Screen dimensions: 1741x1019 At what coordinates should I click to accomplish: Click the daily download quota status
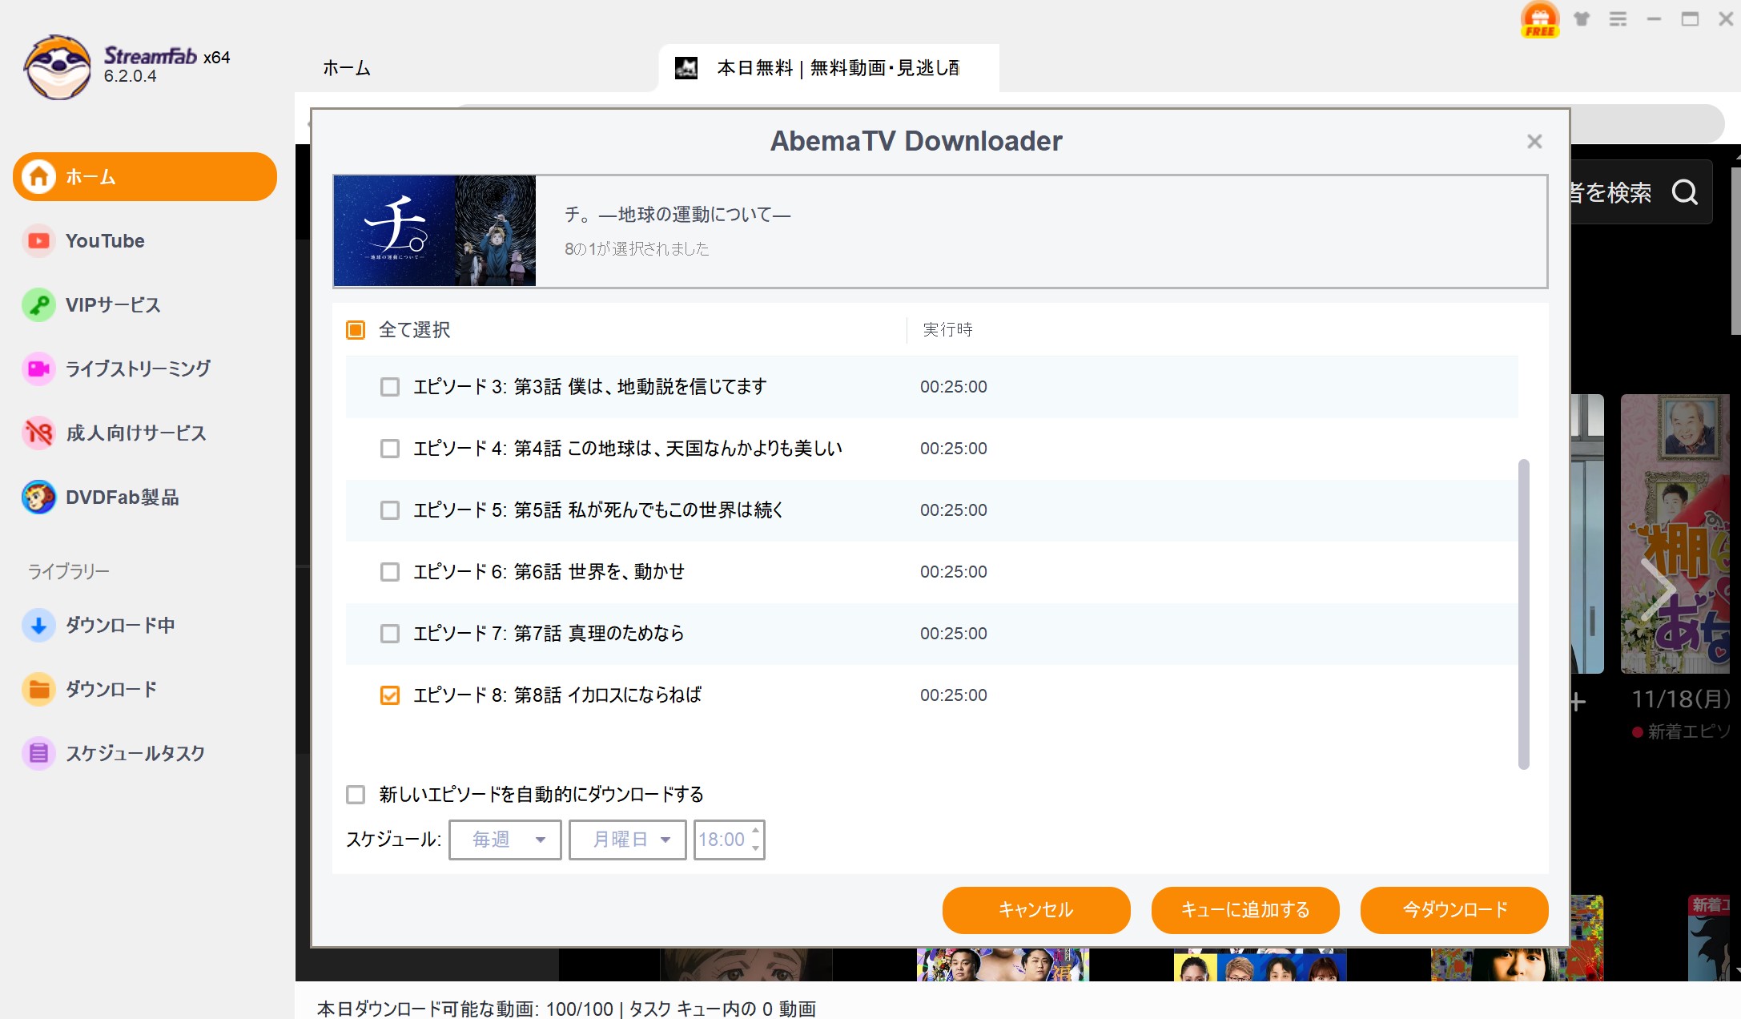(x=465, y=1009)
